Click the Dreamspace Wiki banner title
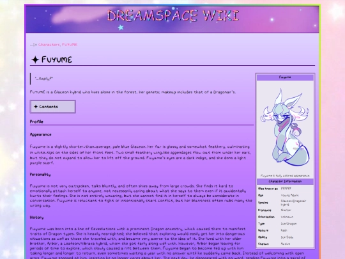The image size is (345, 259). pyautogui.click(x=173, y=16)
